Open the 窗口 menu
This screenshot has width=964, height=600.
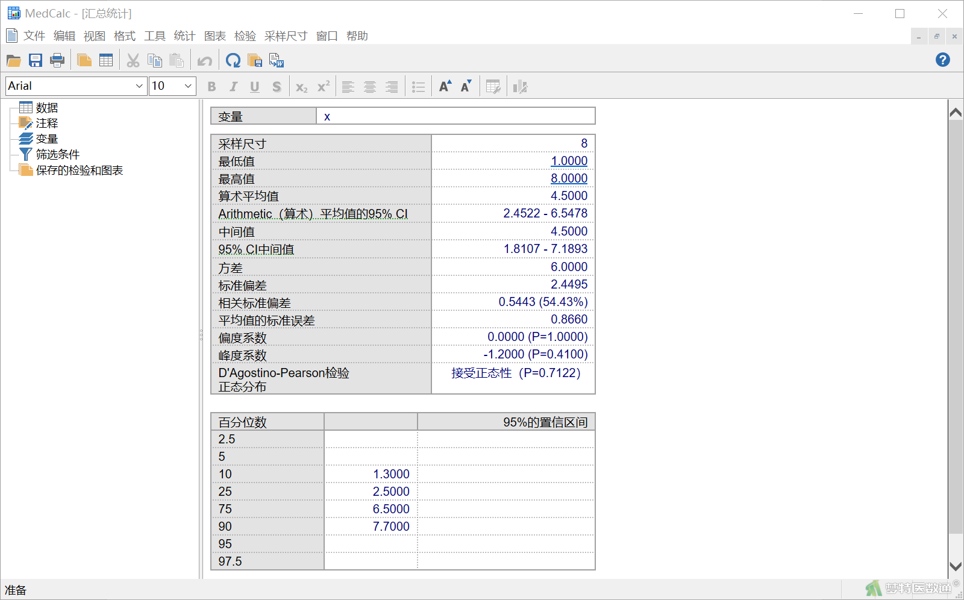(327, 36)
